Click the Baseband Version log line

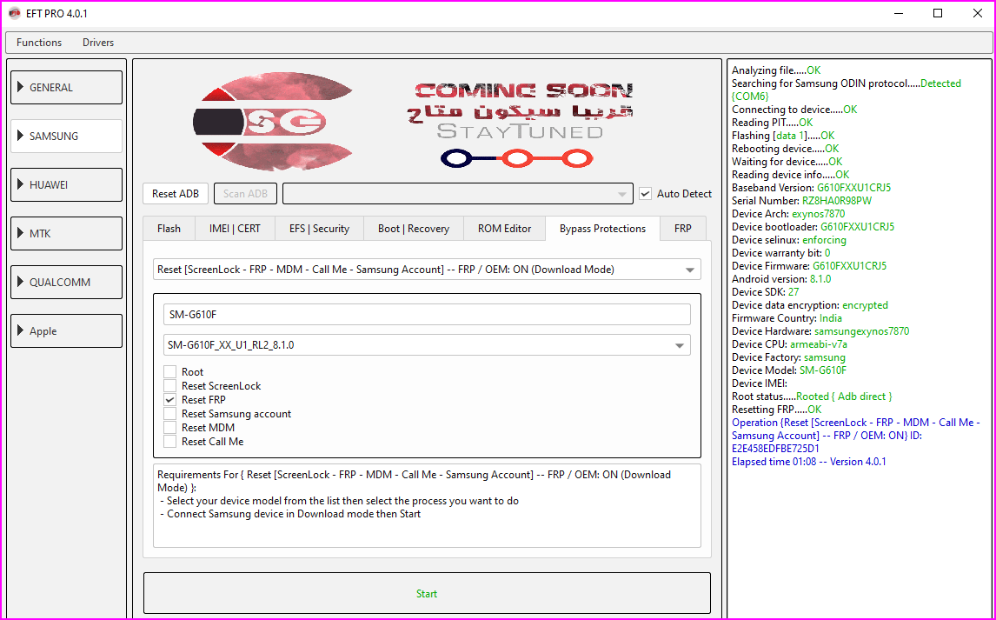(811, 188)
